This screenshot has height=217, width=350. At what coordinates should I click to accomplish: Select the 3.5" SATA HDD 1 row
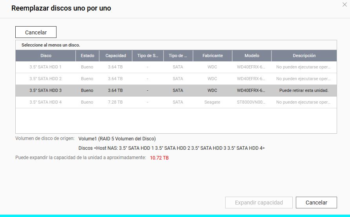pos(46,67)
